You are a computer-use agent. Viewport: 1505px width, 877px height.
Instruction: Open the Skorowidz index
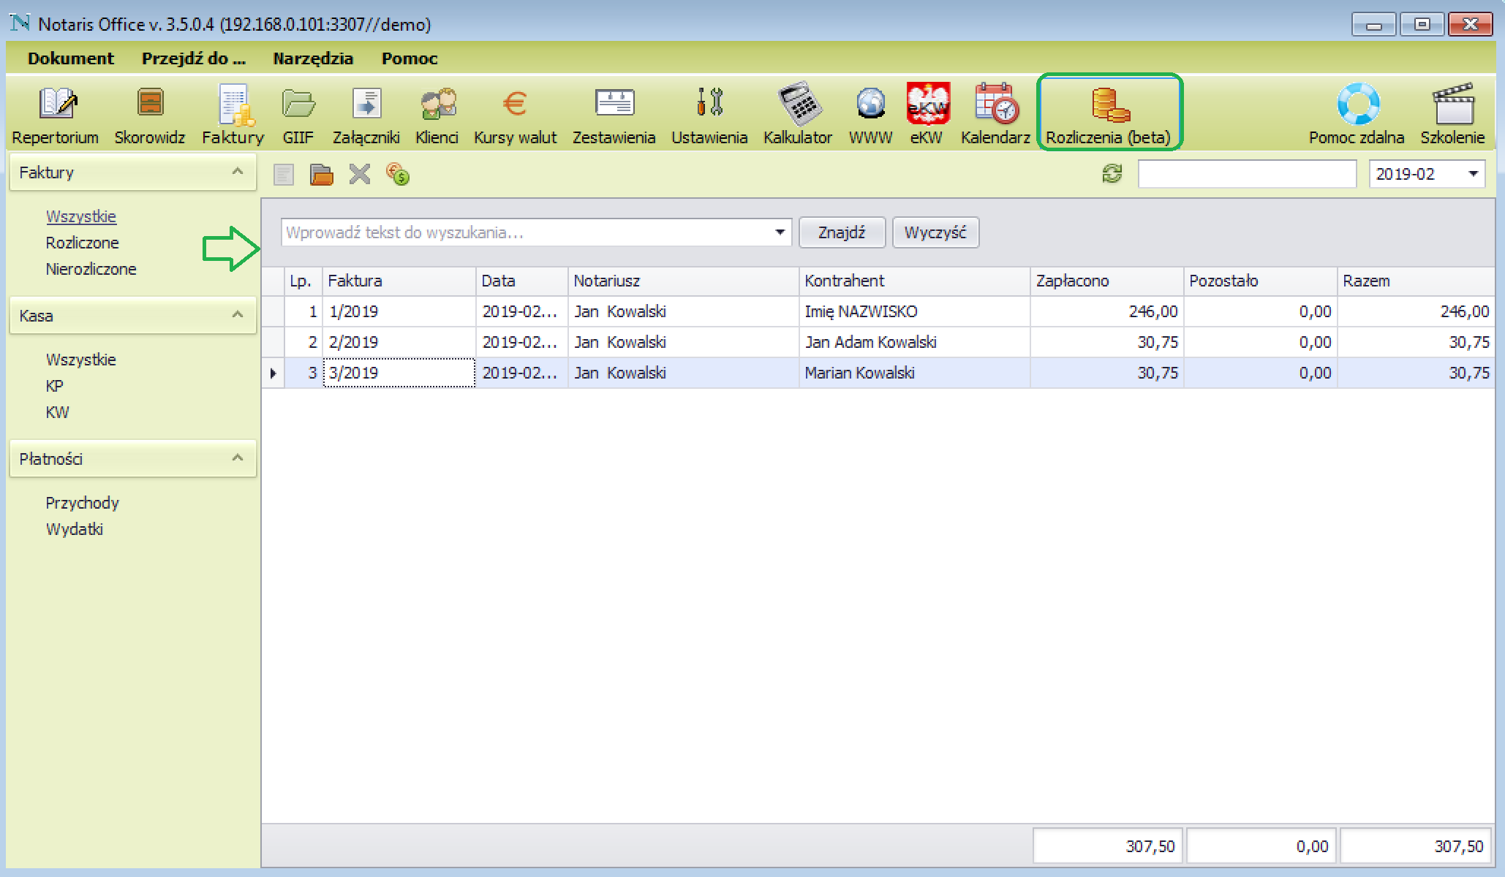[x=150, y=115]
